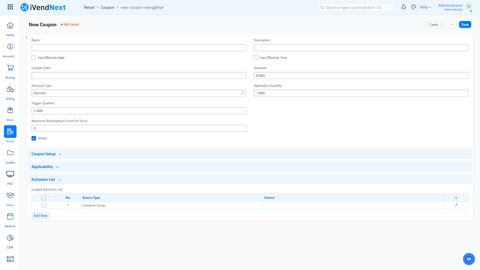Open the Stock module in sidebar
The image size is (480, 270).
pyautogui.click(x=10, y=111)
